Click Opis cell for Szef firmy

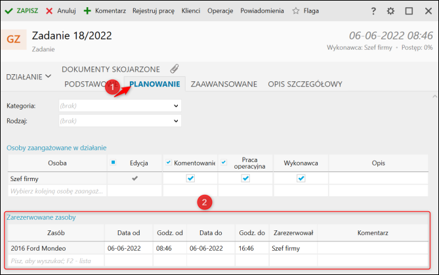click(x=378, y=179)
